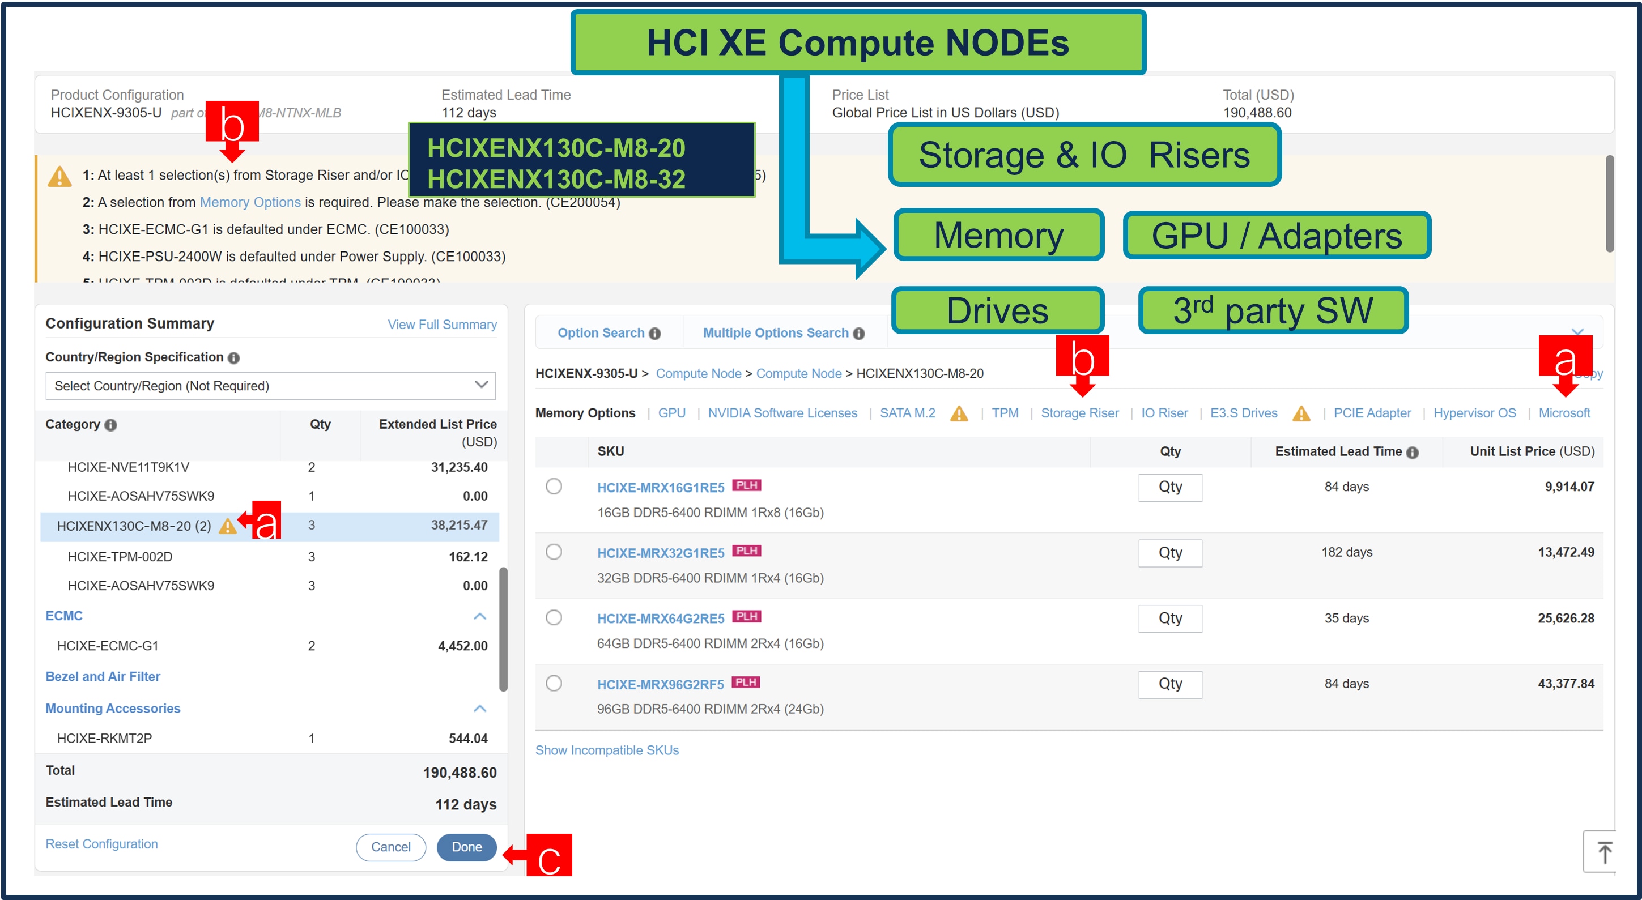Open the HCIXE-MRX16G1RE5 SKU link
The height and width of the screenshot is (900, 1642).
tap(661, 488)
